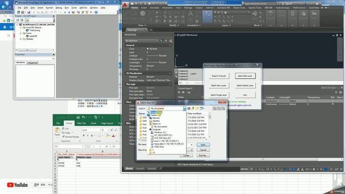Open the Excel Name Box dropdown
Viewport: 345px width, 194px height.
tap(83, 146)
